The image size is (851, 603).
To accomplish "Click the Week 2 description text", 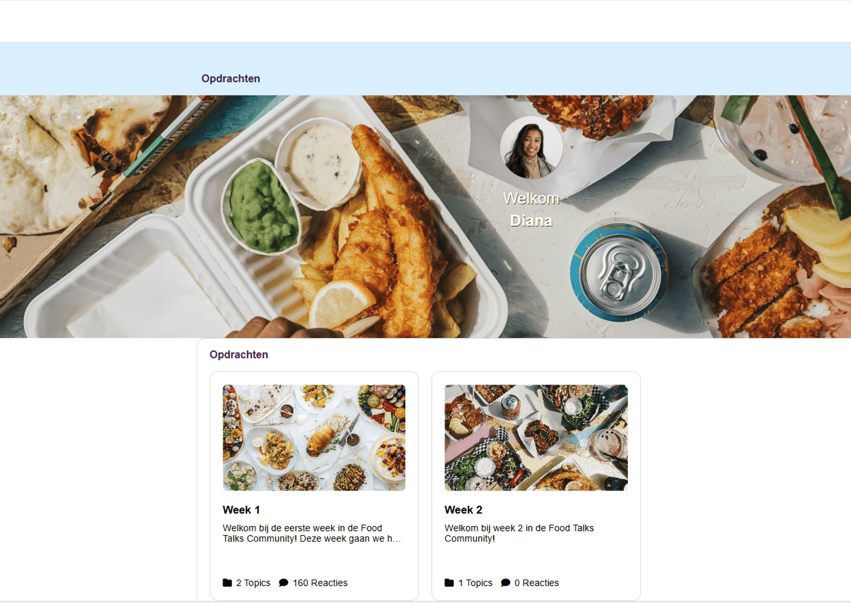I will point(519,533).
